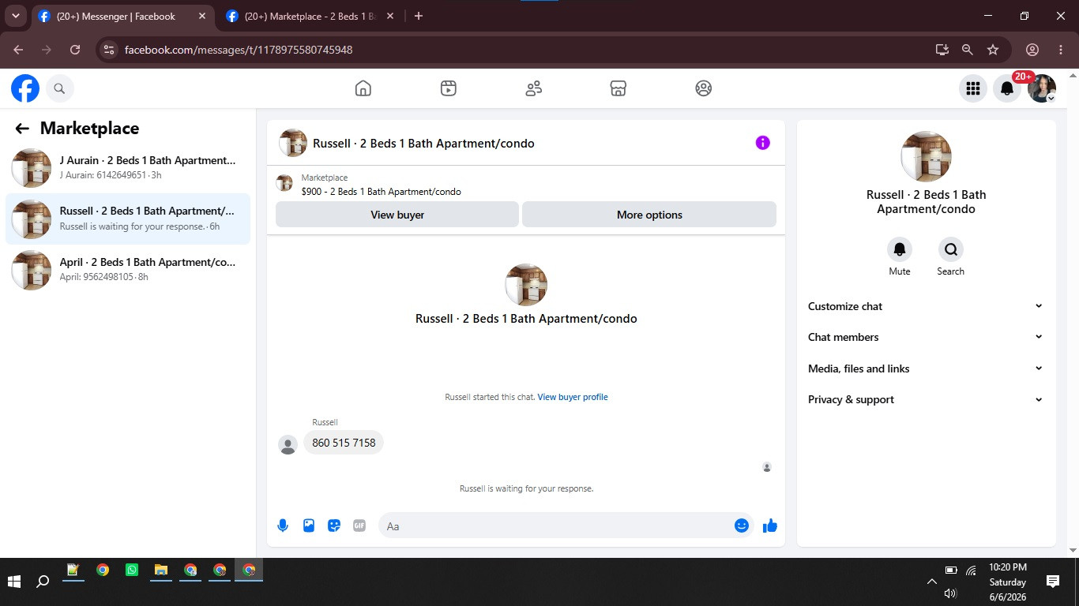Viewport: 1079px width, 606px height.
Task: Choose a sticker with the sticker icon
Action: click(334, 526)
